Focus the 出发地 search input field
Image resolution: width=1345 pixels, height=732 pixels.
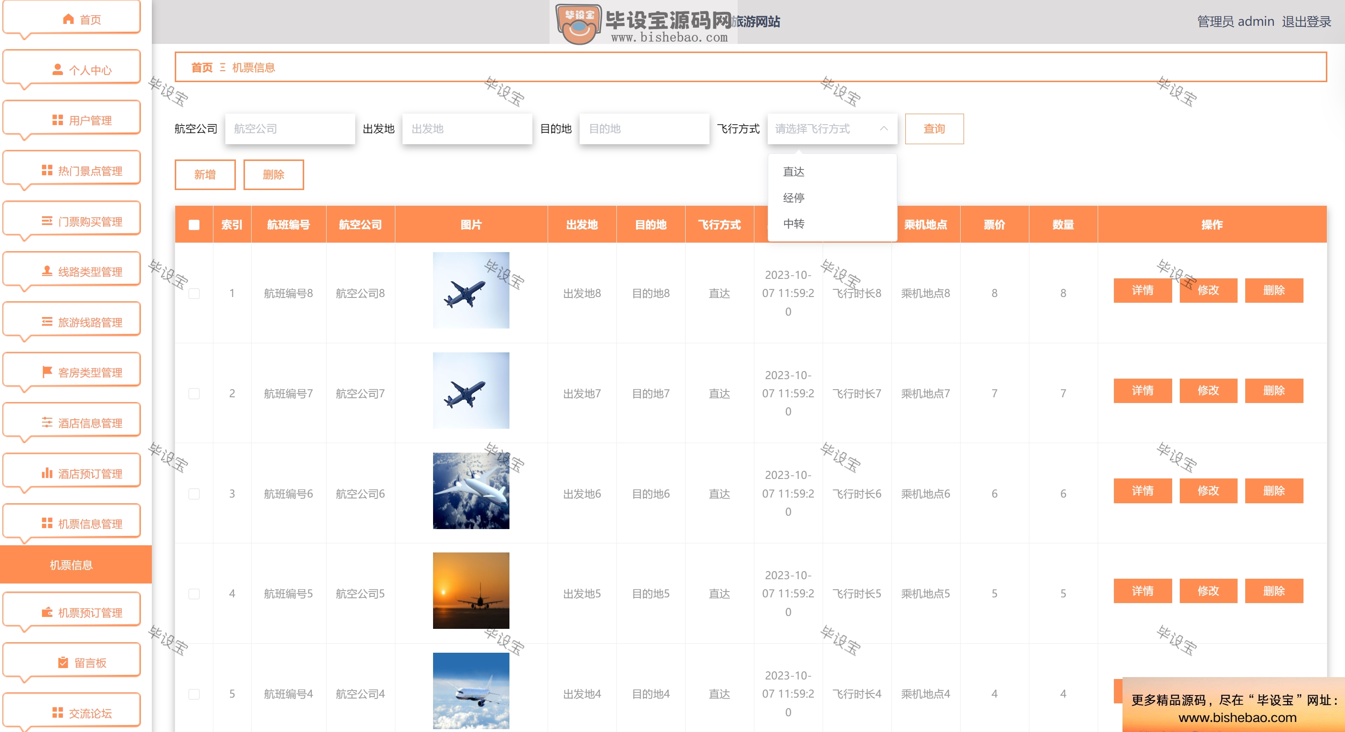pos(467,129)
